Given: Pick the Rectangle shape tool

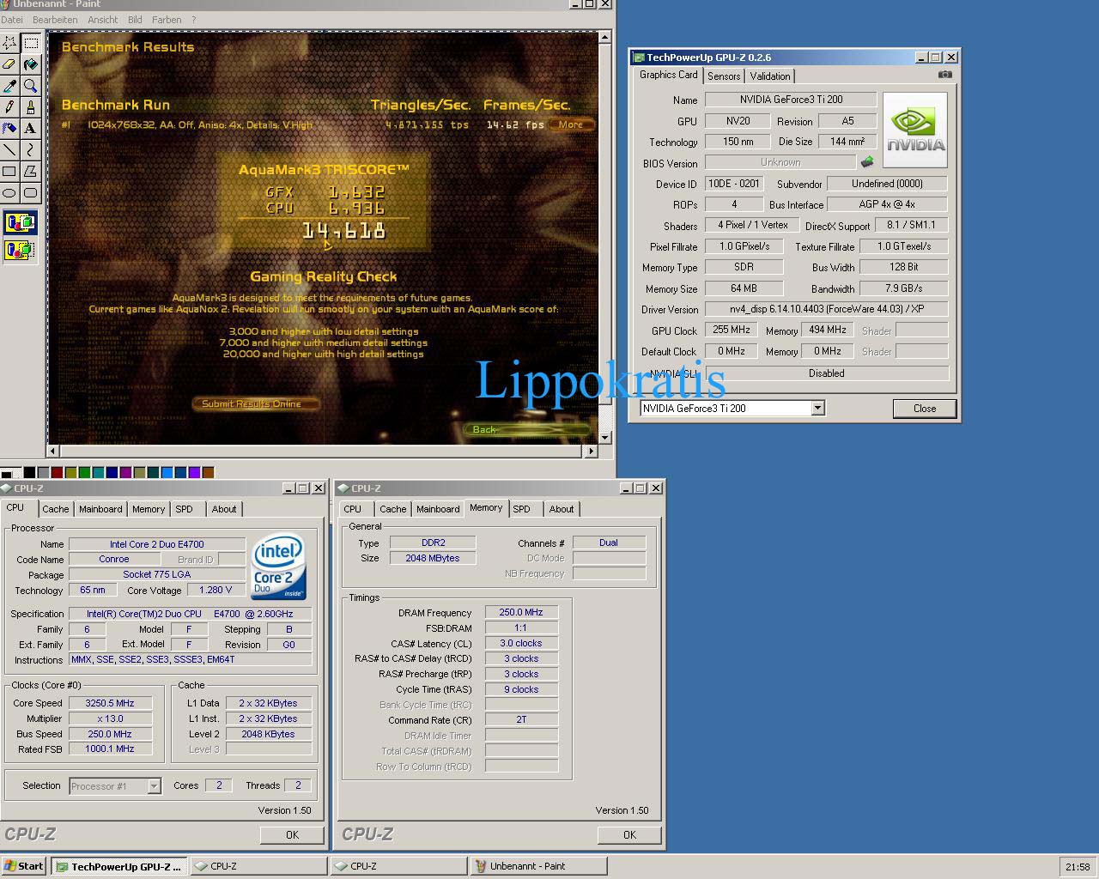Looking at the screenshot, I should click(x=9, y=171).
